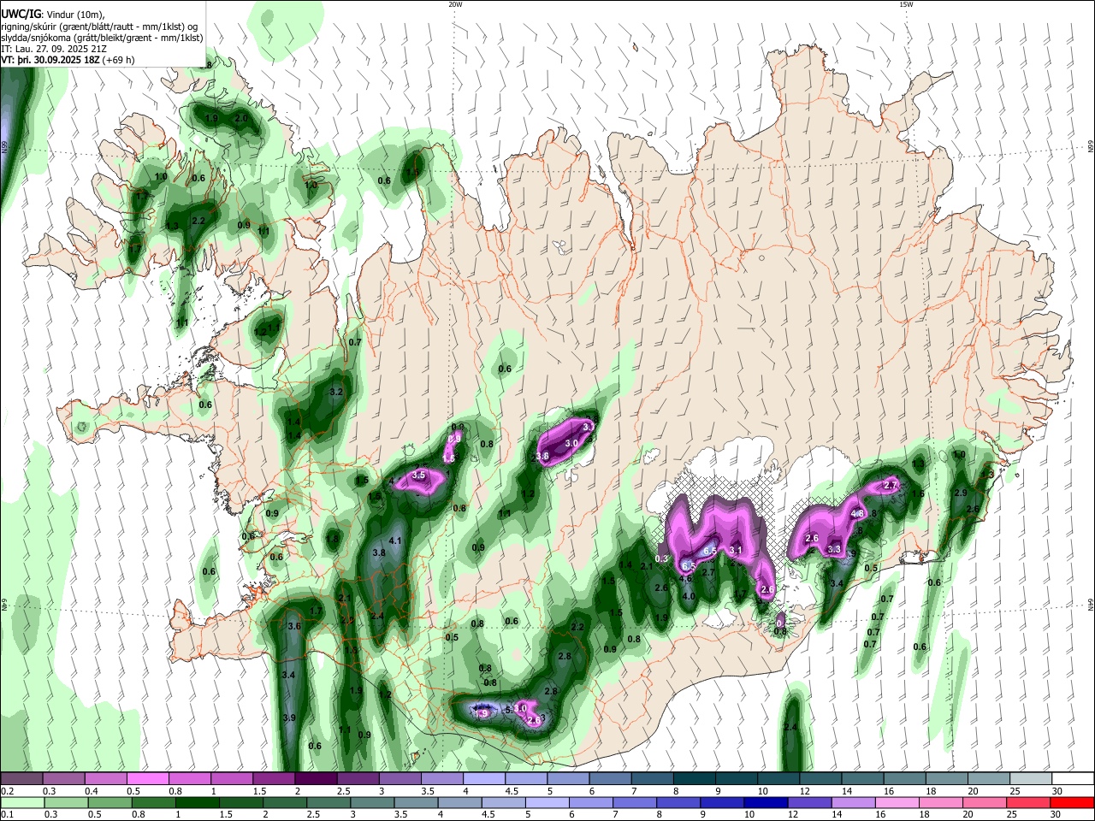
Task: Click the '3.6' precipitation value on map
Action: [295, 627]
